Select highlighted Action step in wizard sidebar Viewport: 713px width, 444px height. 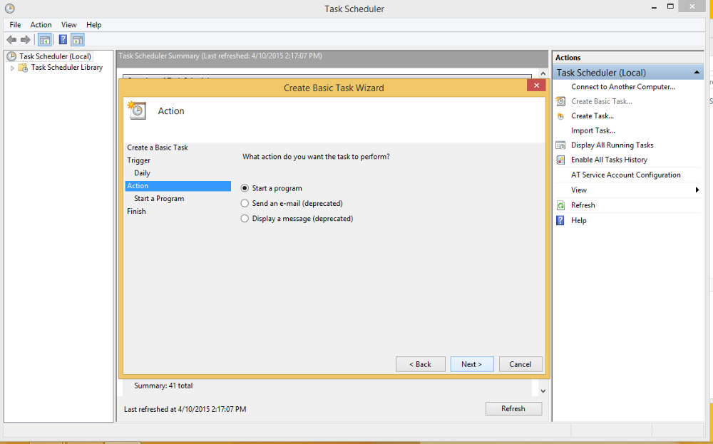(x=178, y=186)
